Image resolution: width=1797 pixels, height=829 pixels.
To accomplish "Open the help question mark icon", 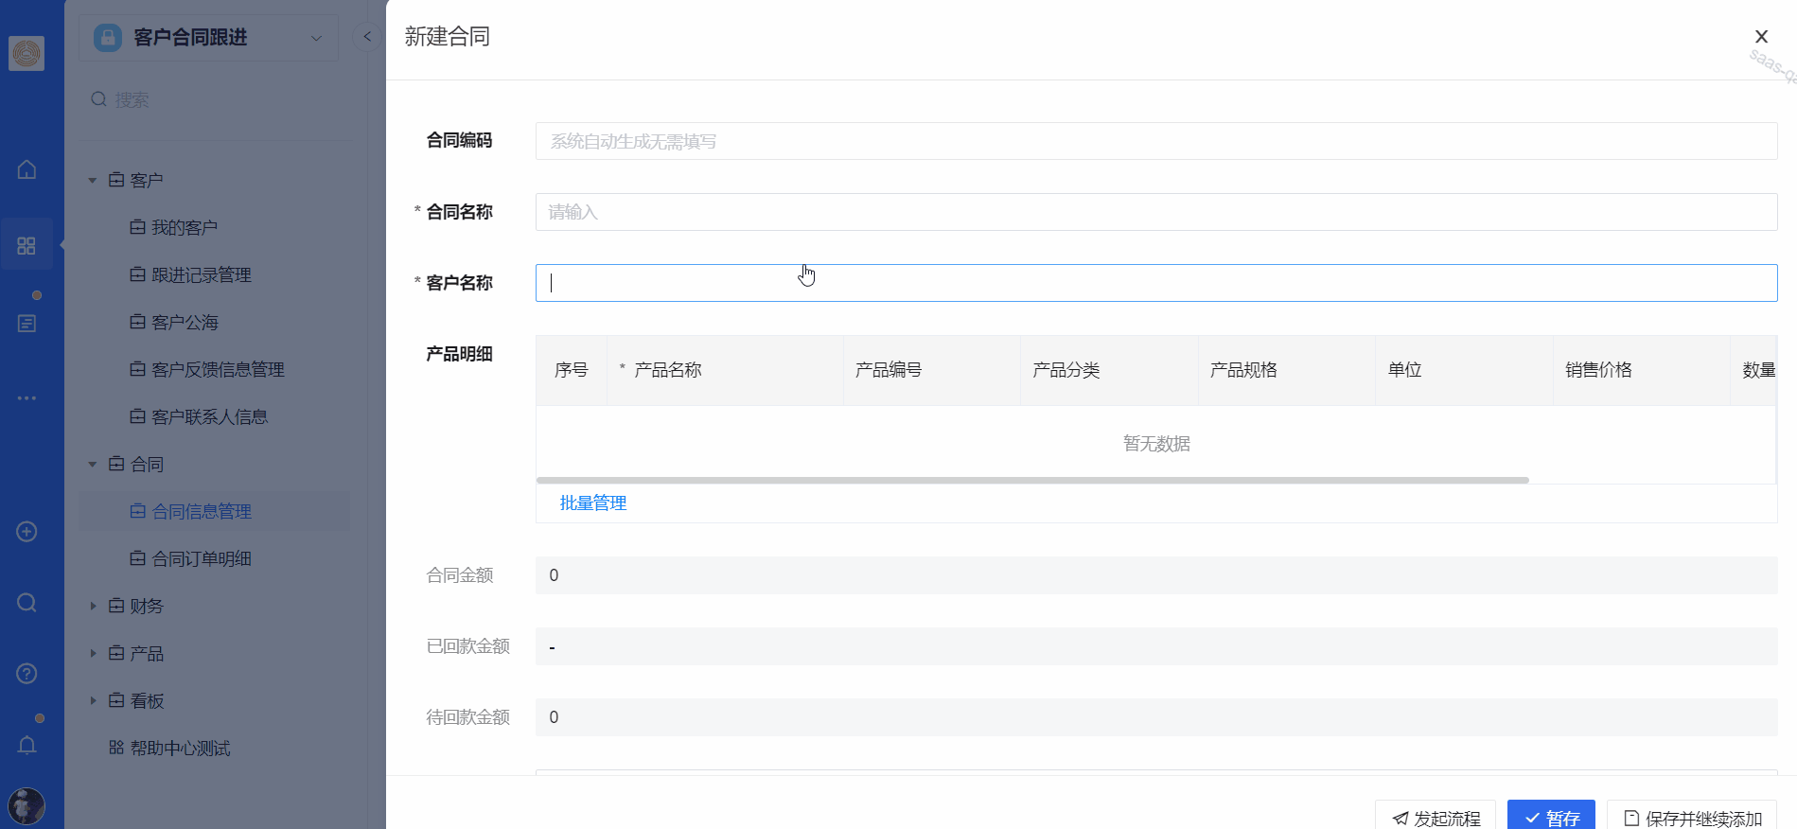I will [x=26, y=674].
